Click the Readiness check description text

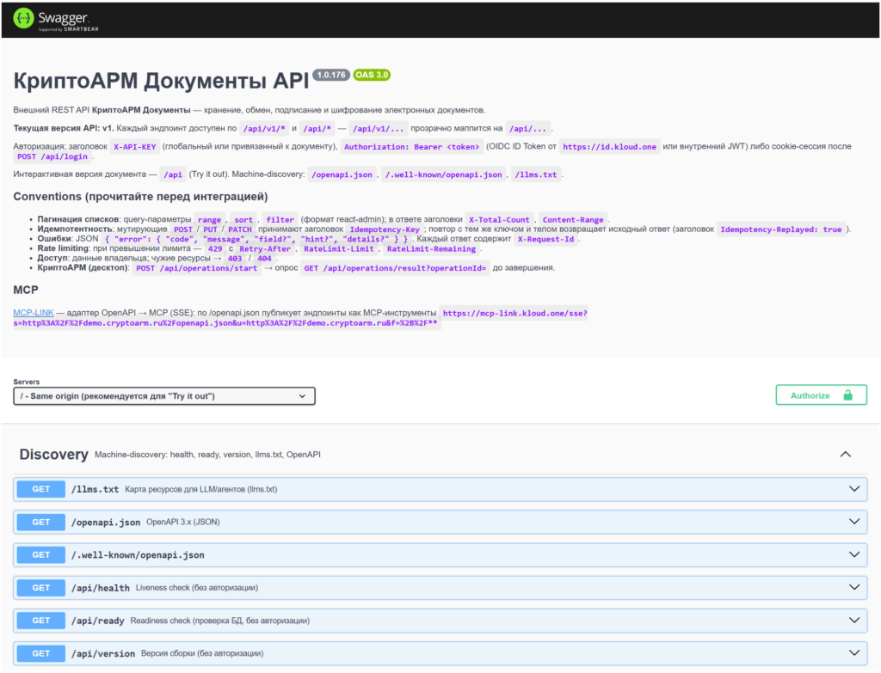220,621
